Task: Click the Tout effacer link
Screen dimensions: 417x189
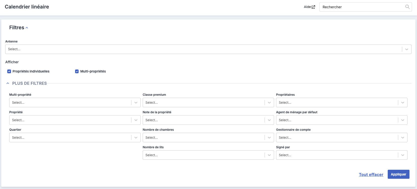Action: coord(371,174)
